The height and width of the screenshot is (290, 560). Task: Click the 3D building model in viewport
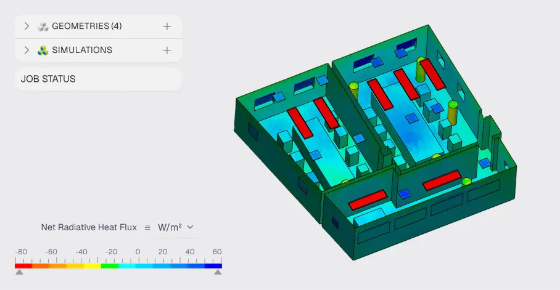coord(375,143)
